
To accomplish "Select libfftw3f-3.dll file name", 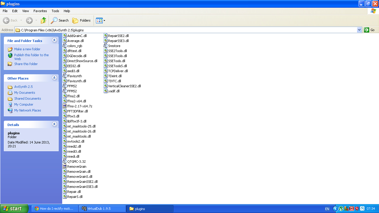I will pos(77,121).
